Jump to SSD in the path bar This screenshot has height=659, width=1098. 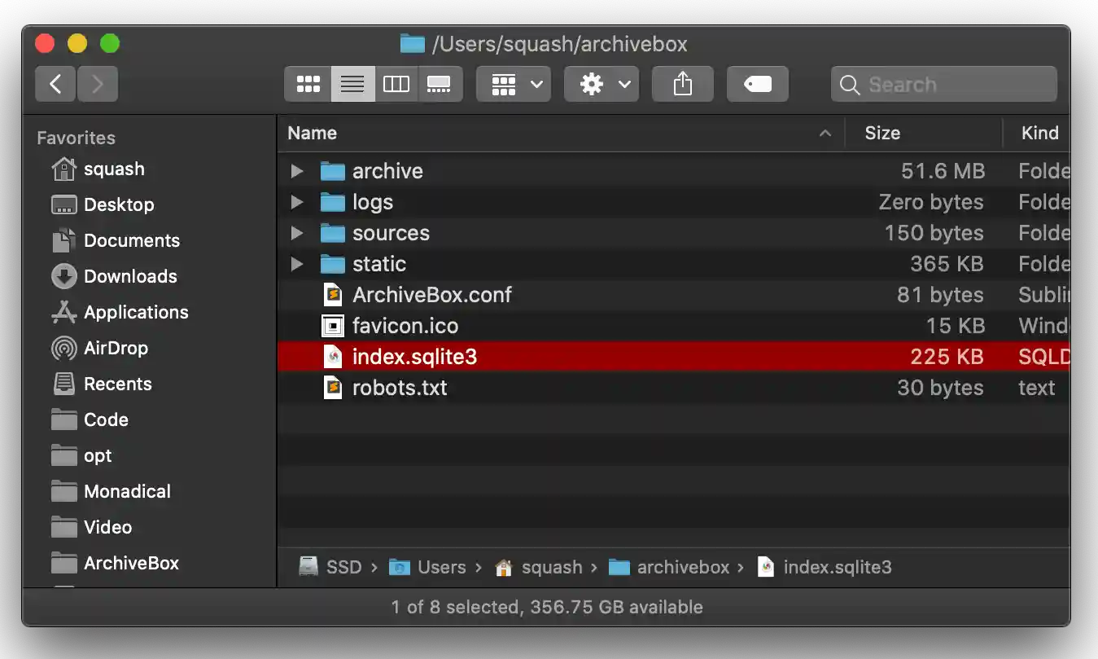pos(330,567)
